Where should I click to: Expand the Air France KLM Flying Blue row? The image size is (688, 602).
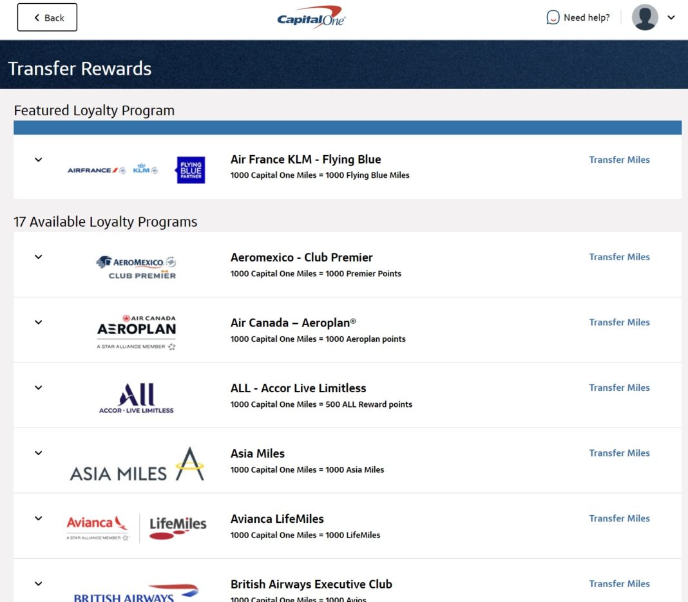37,159
